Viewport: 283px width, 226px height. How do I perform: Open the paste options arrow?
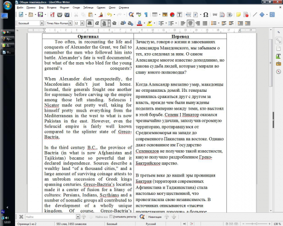(95, 15)
